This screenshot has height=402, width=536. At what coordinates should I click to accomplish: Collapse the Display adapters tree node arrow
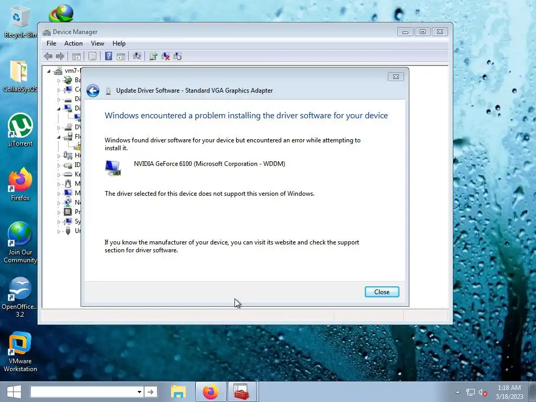pyautogui.click(x=59, y=109)
